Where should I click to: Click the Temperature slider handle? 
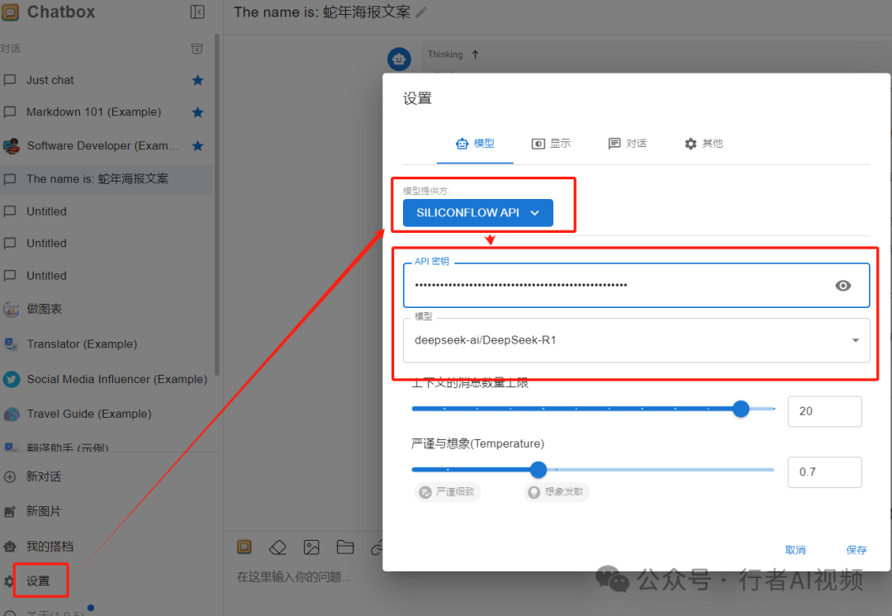coord(539,470)
